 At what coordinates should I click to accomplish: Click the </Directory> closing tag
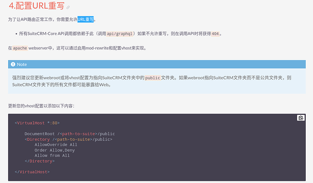pyautogui.click(x=39, y=161)
